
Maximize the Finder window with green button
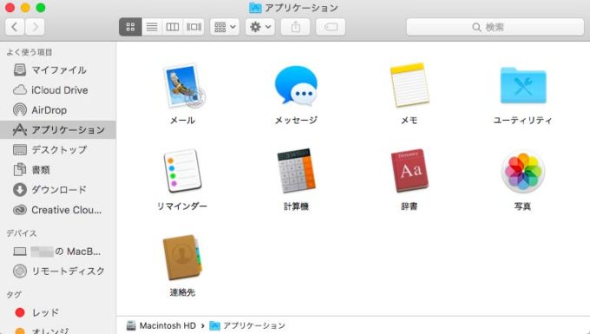[x=41, y=8]
